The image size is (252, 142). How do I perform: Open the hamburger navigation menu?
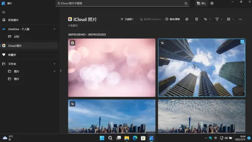3,12
